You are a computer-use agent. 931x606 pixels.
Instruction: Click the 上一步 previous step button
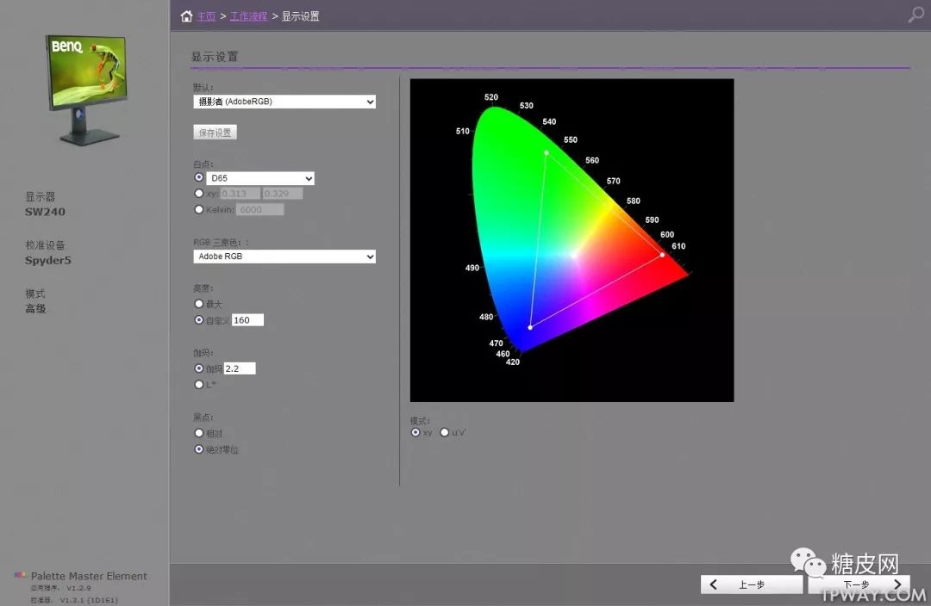tap(751, 584)
